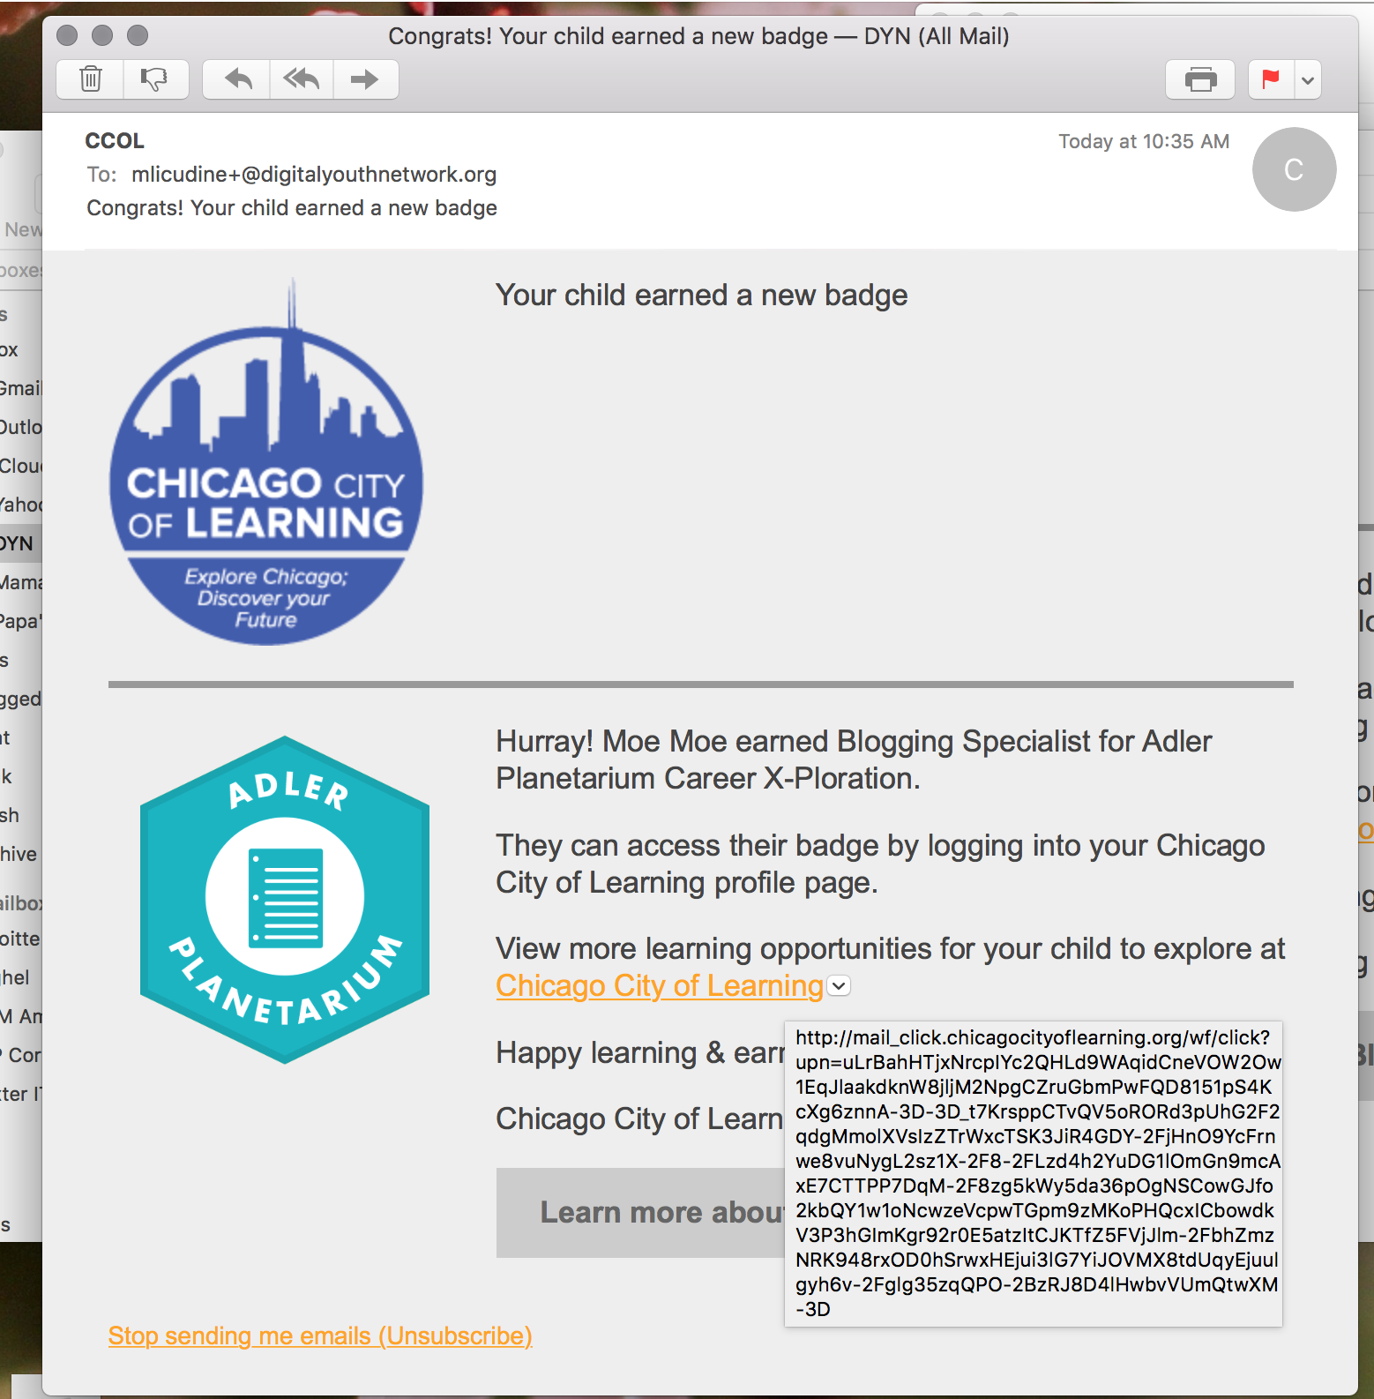The height and width of the screenshot is (1399, 1374).
Task: Click the Chicago City of Learning logo
Action: [265, 463]
